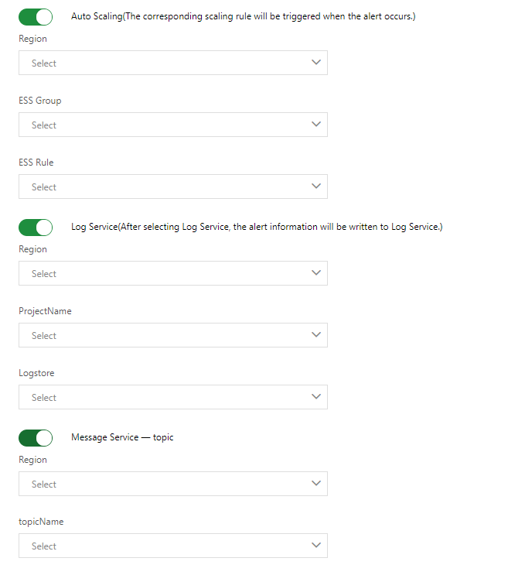Click the chevron arrow in ESS Rule field
The width and height of the screenshot is (508, 582).
tap(315, 186)
